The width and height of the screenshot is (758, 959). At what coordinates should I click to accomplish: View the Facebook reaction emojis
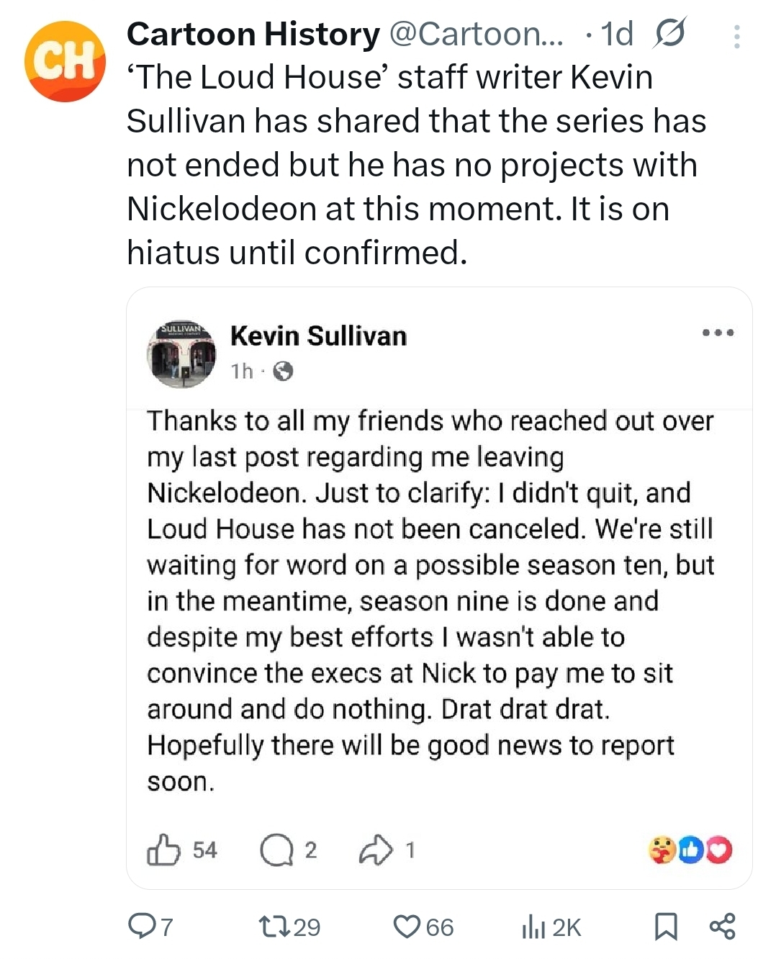pyautogui.click(x=690, y=850)
